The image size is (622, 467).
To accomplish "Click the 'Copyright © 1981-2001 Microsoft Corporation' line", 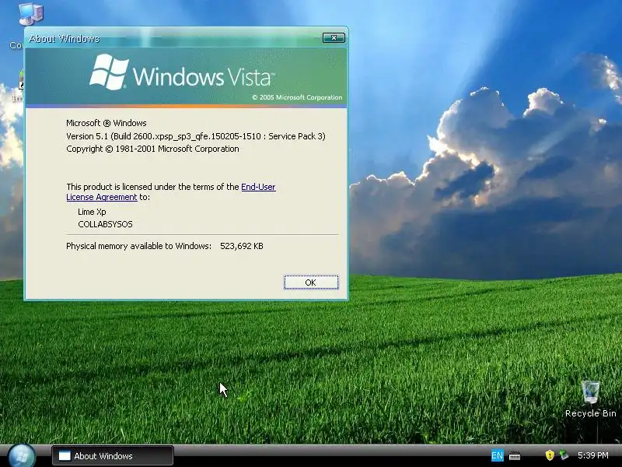I will [x=152, y=149].
